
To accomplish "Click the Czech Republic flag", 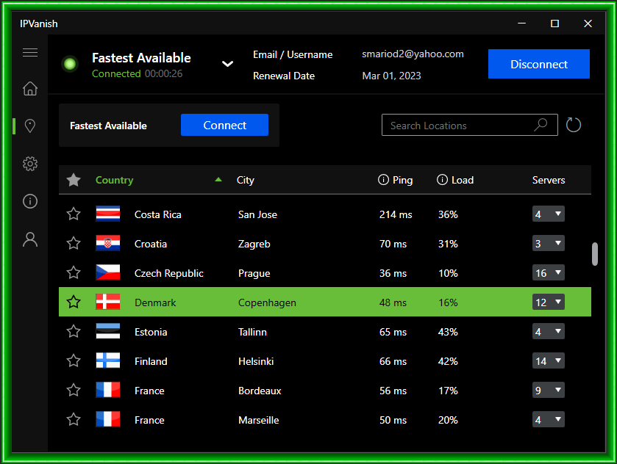I will (x=108, y=272).
